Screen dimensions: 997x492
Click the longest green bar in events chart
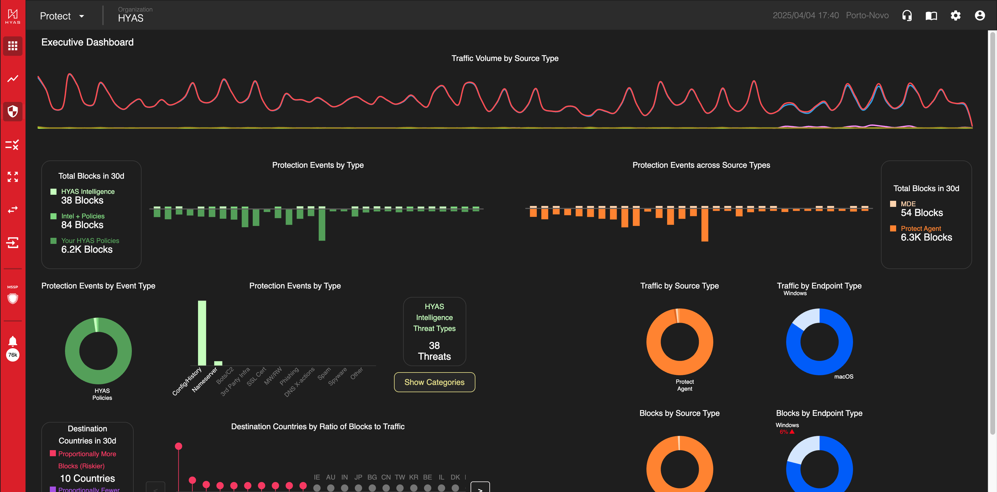point(322,225)
